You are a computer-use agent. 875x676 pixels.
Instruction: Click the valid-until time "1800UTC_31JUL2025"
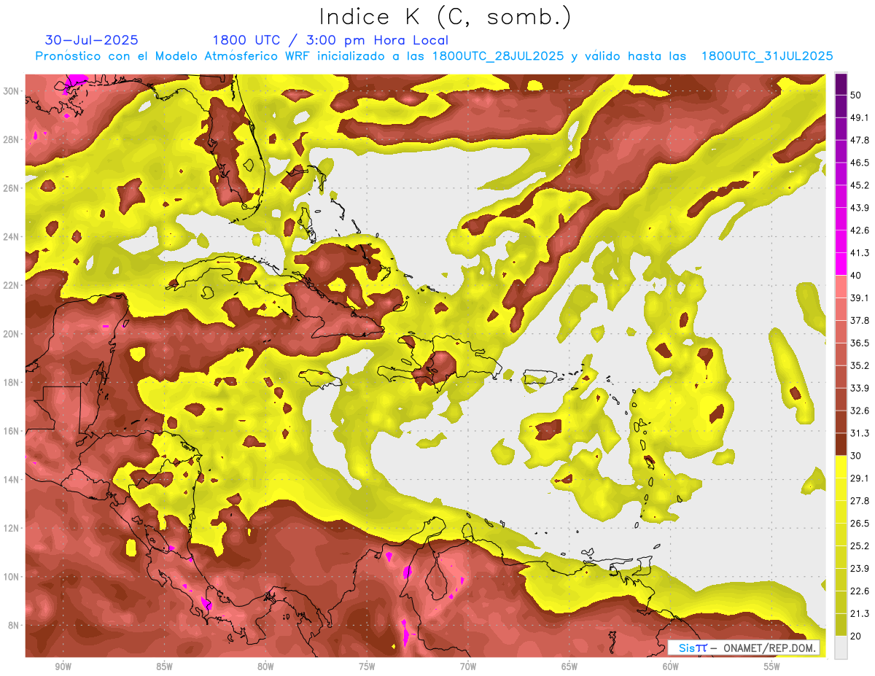[767, 56]
